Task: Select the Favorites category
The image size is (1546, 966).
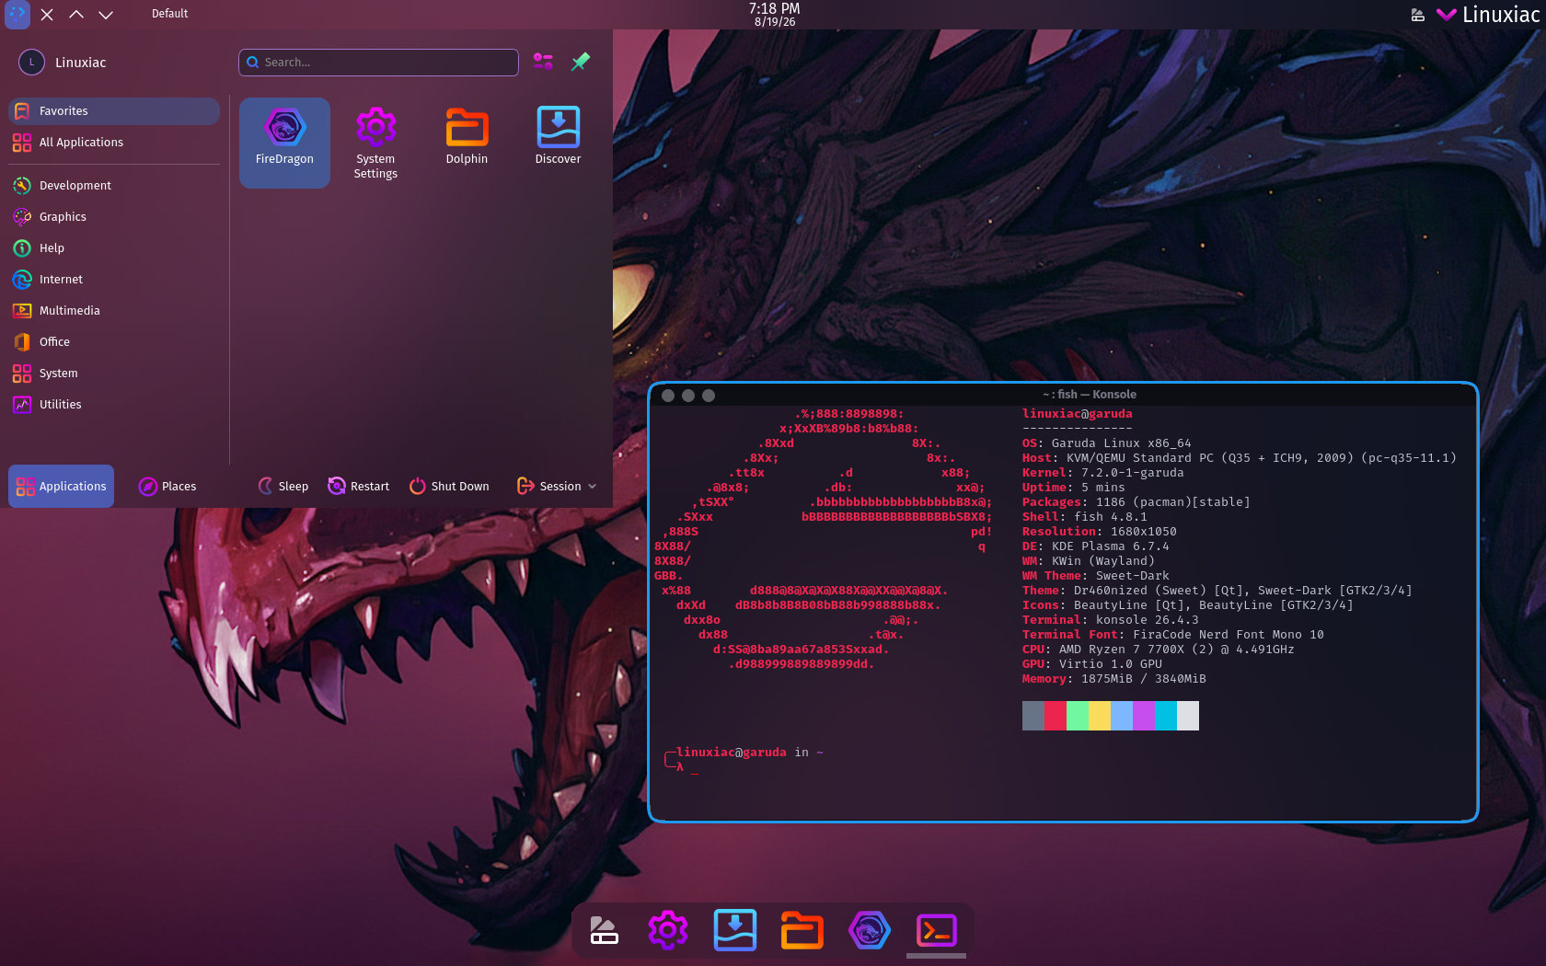Action: pos(114,110)
